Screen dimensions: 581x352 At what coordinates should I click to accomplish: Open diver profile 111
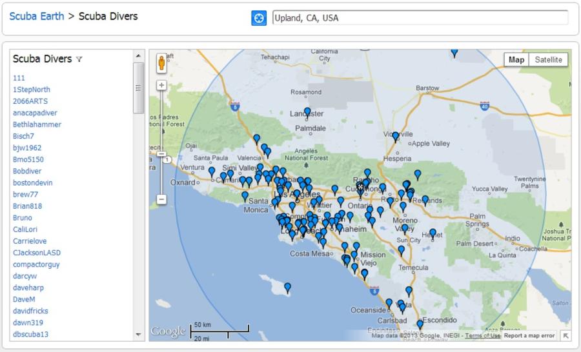(x=19, y=78)
